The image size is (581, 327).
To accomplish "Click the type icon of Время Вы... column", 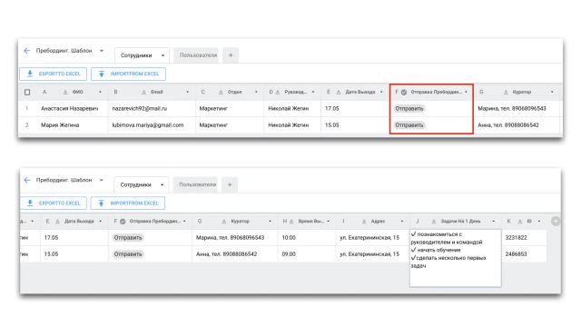I will 291,222.
